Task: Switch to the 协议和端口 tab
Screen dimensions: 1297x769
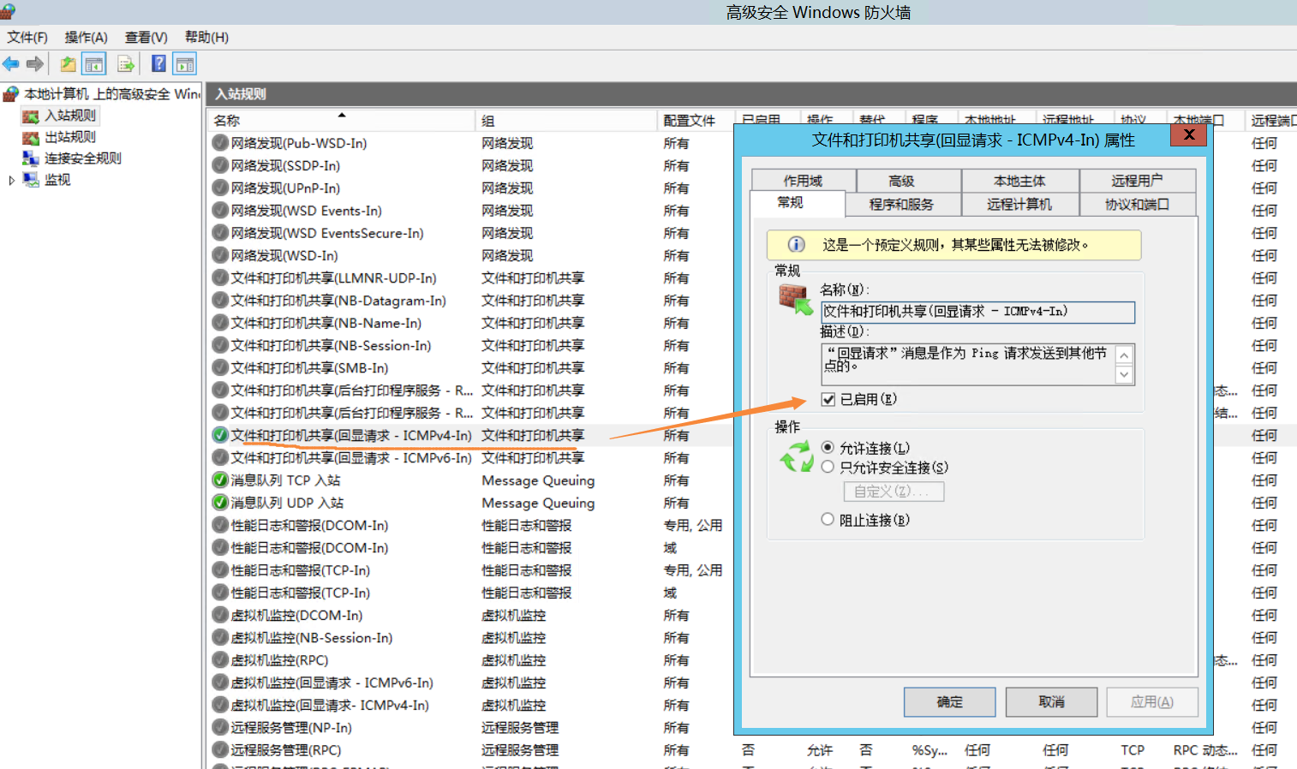Action: [1137, 204]
